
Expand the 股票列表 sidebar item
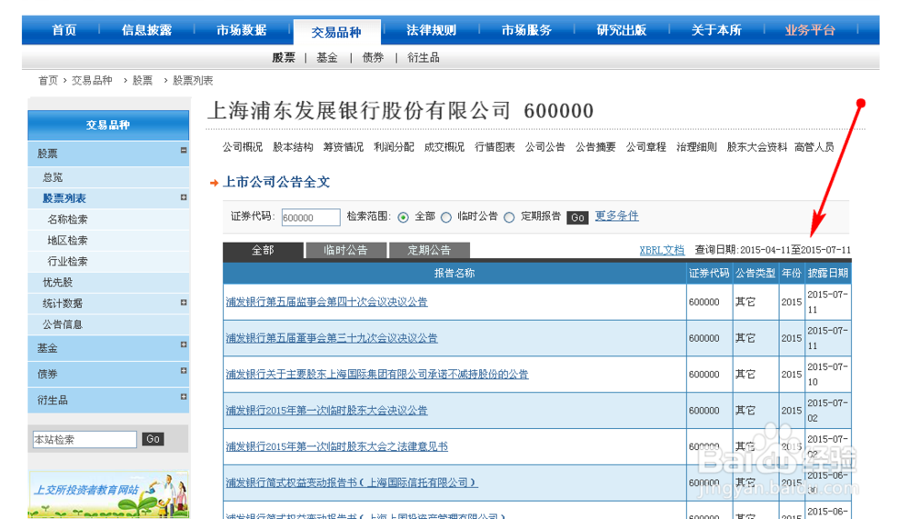184,198
